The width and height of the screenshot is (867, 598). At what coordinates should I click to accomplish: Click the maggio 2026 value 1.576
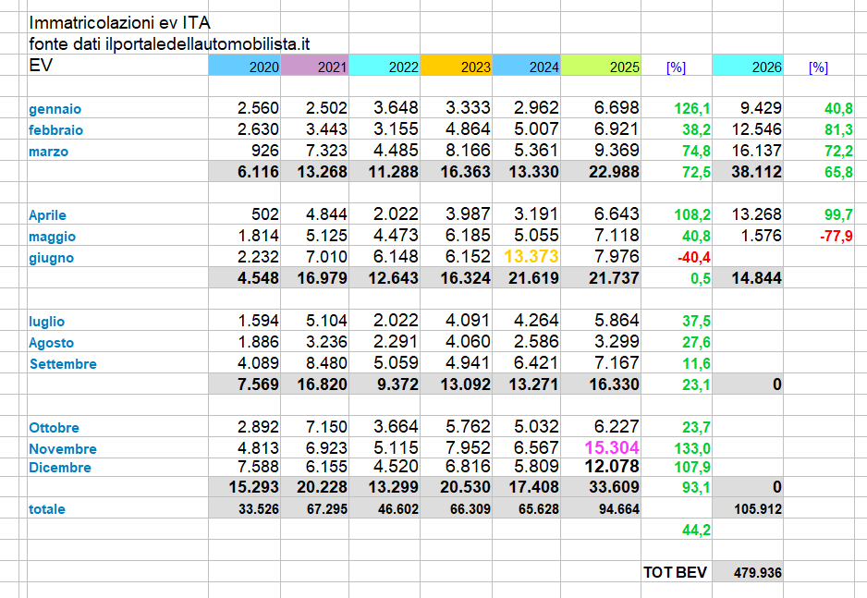pos(761,236)
